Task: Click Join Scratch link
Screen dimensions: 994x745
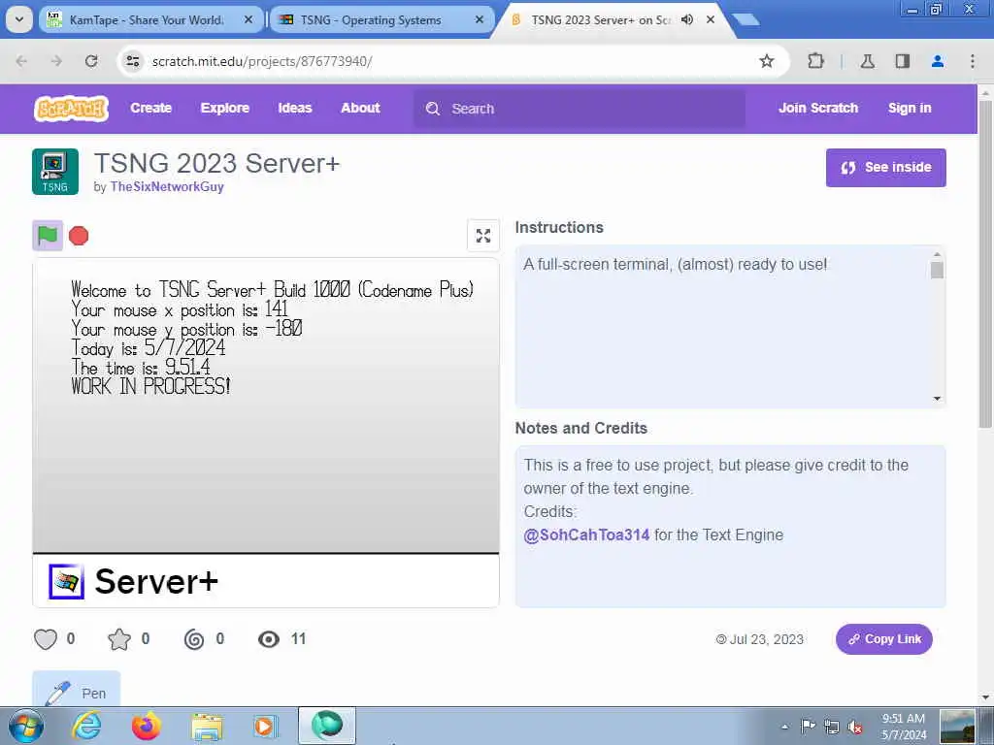Action: [x=817, y=109]
